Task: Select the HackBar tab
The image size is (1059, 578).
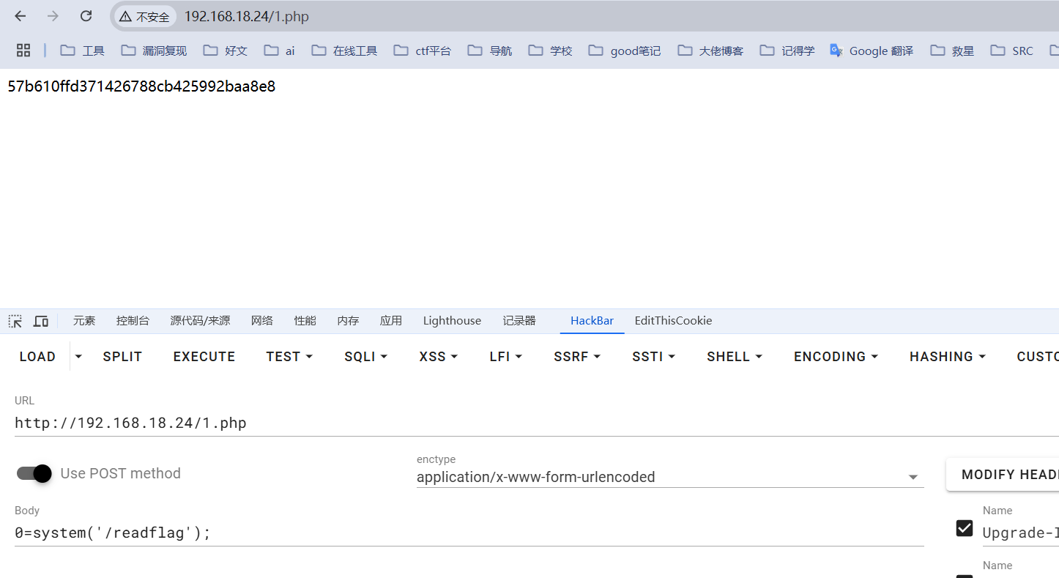Action: click(x=592, y=321)
